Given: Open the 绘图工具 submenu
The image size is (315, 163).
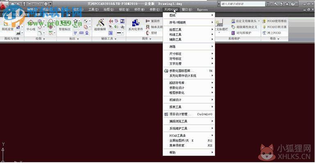Looking at the screenshot, I should pyautogui.click(x=189, y=29).
